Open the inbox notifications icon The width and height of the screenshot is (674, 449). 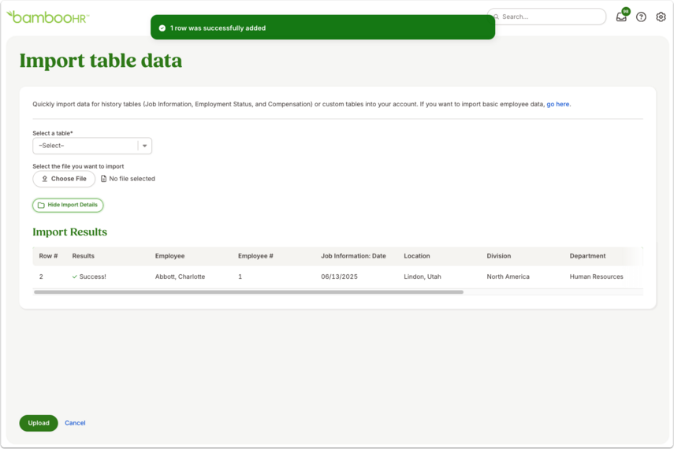621,17
